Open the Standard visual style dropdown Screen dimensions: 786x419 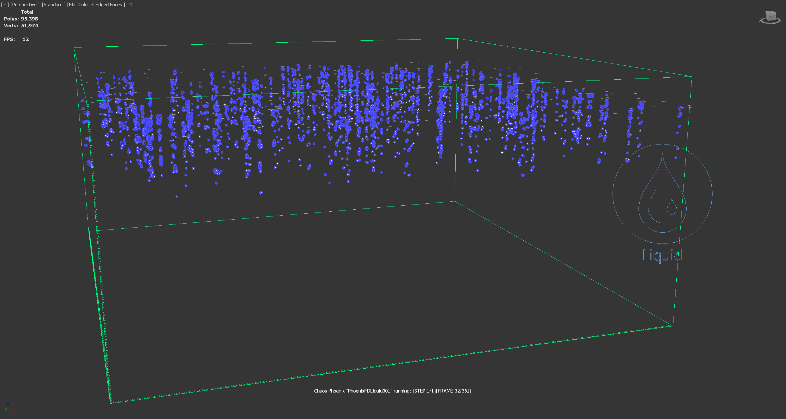[54, 5]
